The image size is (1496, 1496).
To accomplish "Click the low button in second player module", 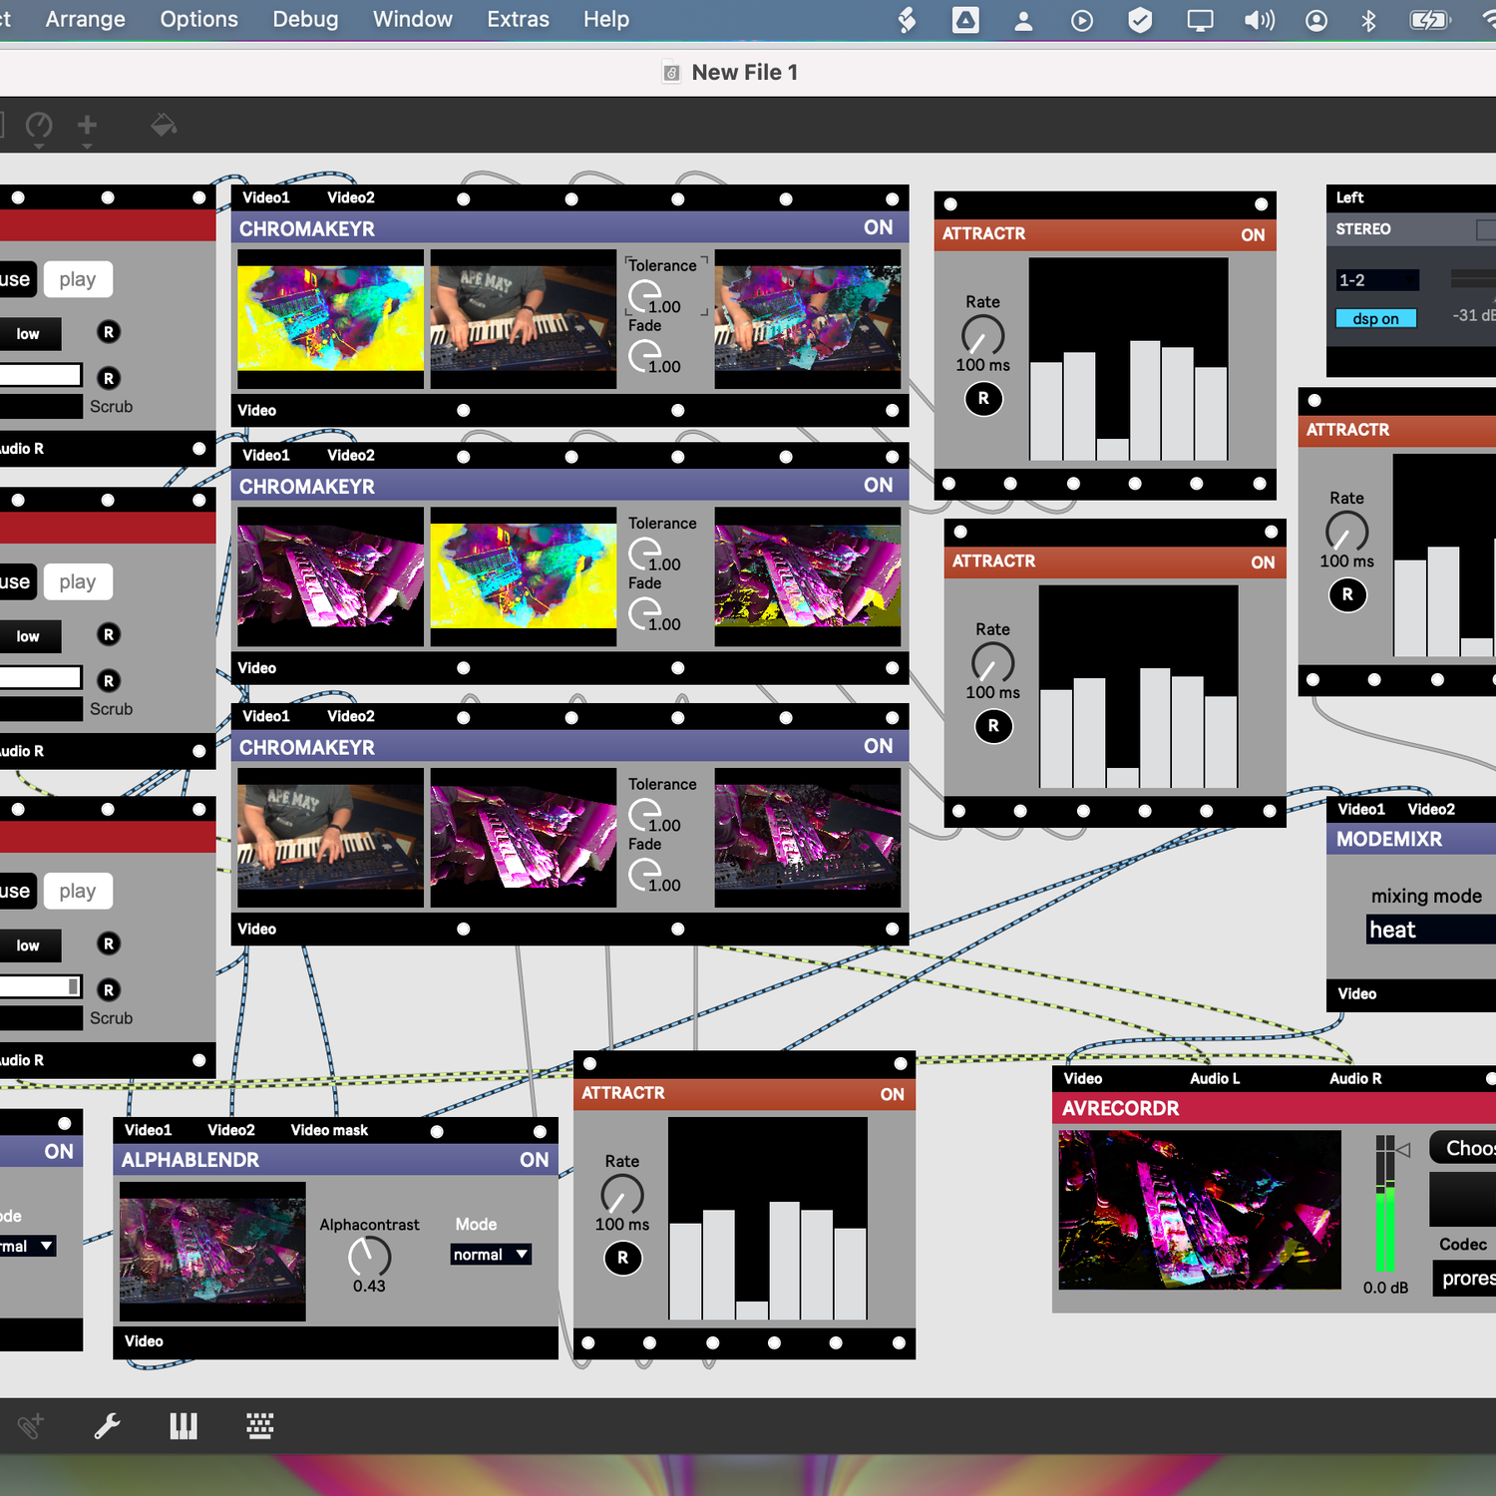I will coord(29,636).
